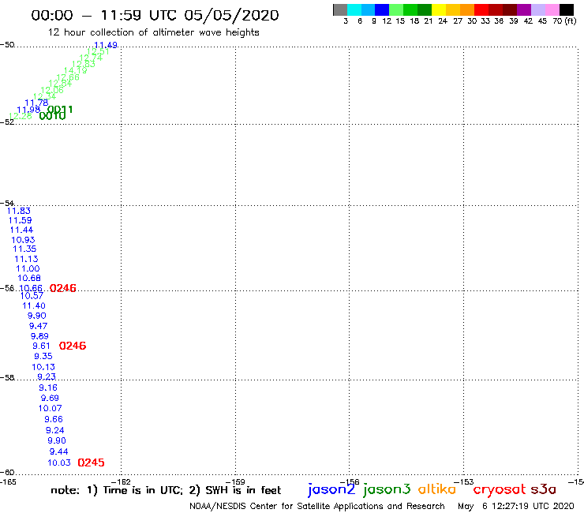Click the wave height value '11.13'
584x513 pixels.
point(26,259)
